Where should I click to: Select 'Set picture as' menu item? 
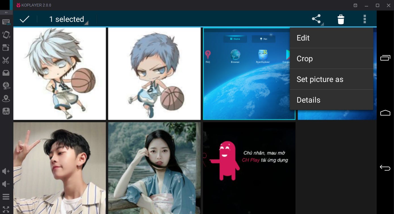point(332,79)
